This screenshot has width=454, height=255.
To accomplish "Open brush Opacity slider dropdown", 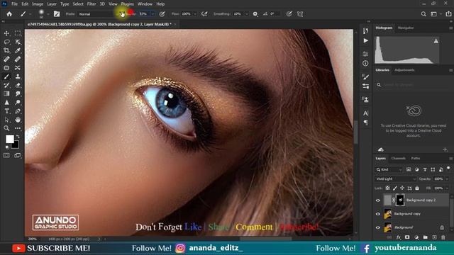I will pos(153,14).
